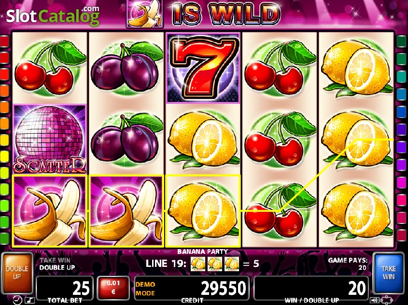Screen dimensions: 408x305
Task: Open the clock icon below Double Up
Action: click(17, 300)
